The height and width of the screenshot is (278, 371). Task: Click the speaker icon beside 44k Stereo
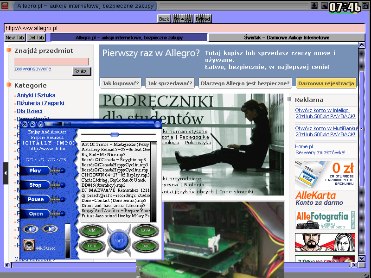[29, 245]
